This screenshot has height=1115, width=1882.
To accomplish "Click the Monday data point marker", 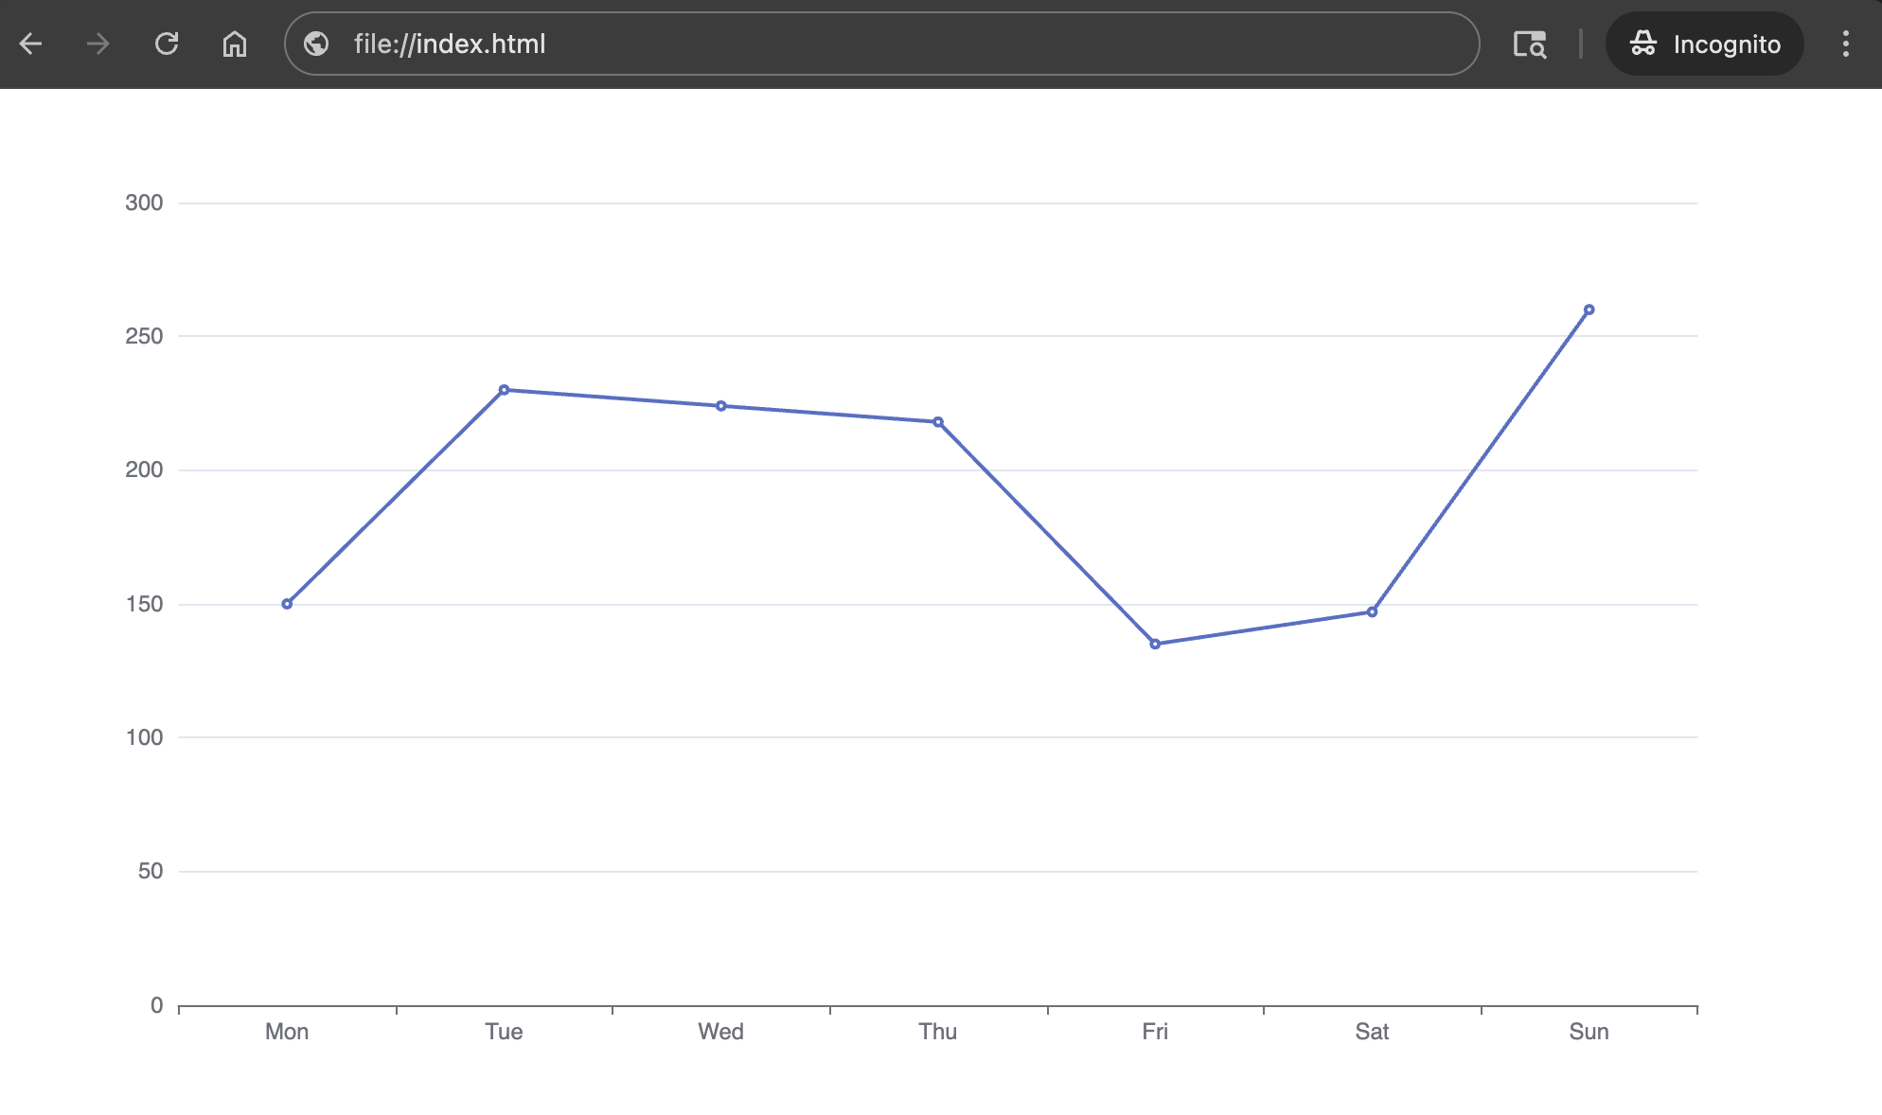I will tap(286, 603).
